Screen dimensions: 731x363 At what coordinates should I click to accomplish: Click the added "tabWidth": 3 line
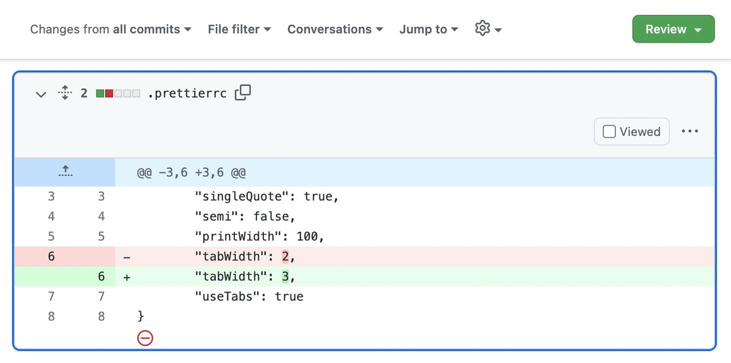[244, 276]
